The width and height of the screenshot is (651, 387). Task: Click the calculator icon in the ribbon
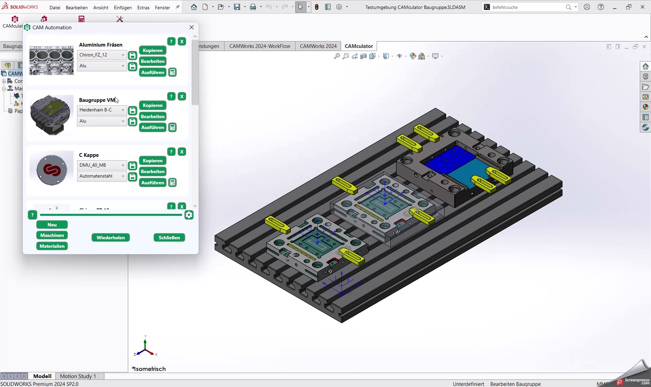pos(82,19)
